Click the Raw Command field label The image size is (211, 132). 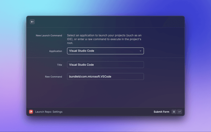click(x=53, y=77)
